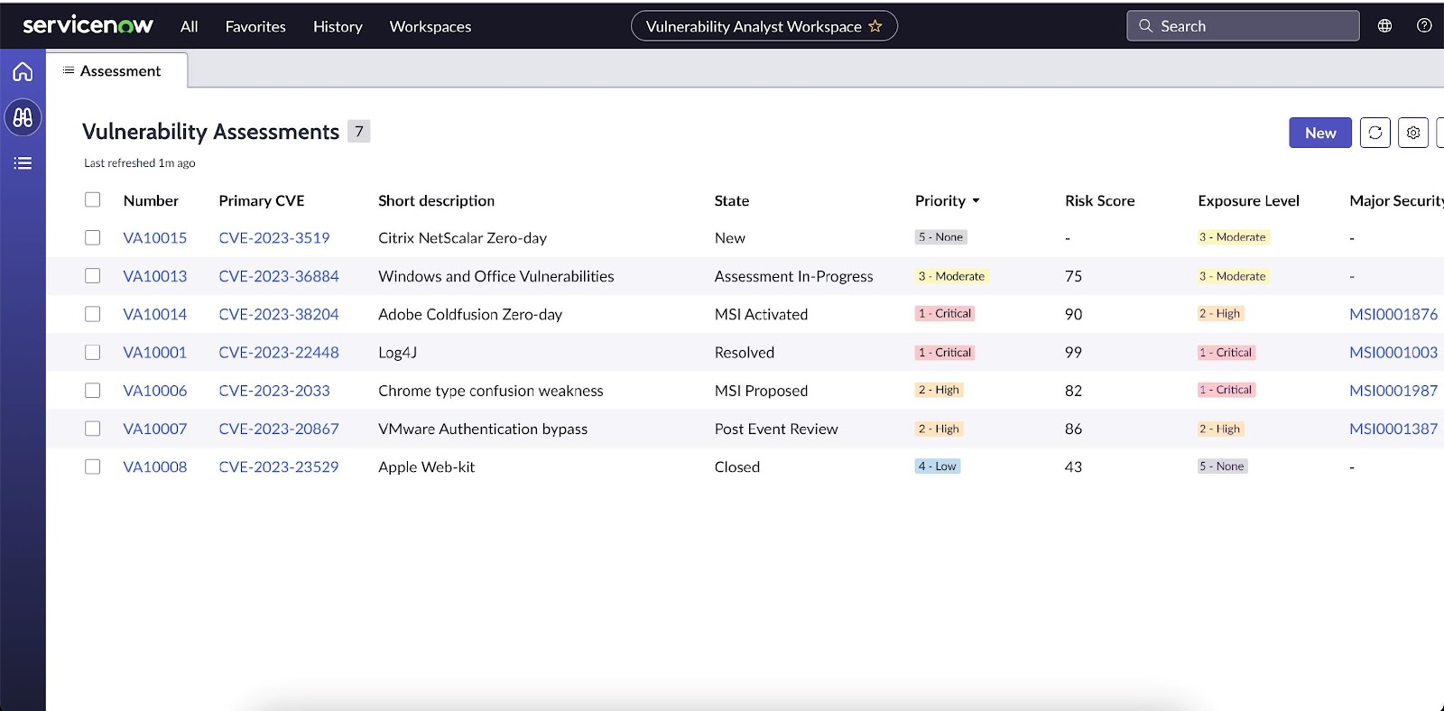Open CVE-2023-3519 link

point(274,238)
